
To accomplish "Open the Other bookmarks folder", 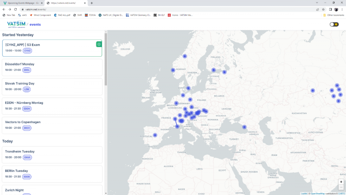I will pos(333,15).
